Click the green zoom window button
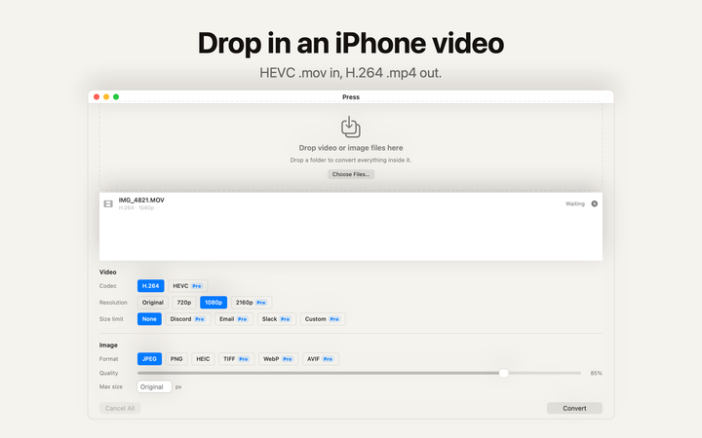Image resolution: width=702 pixels, height=438 pixels. coord(116,96)
